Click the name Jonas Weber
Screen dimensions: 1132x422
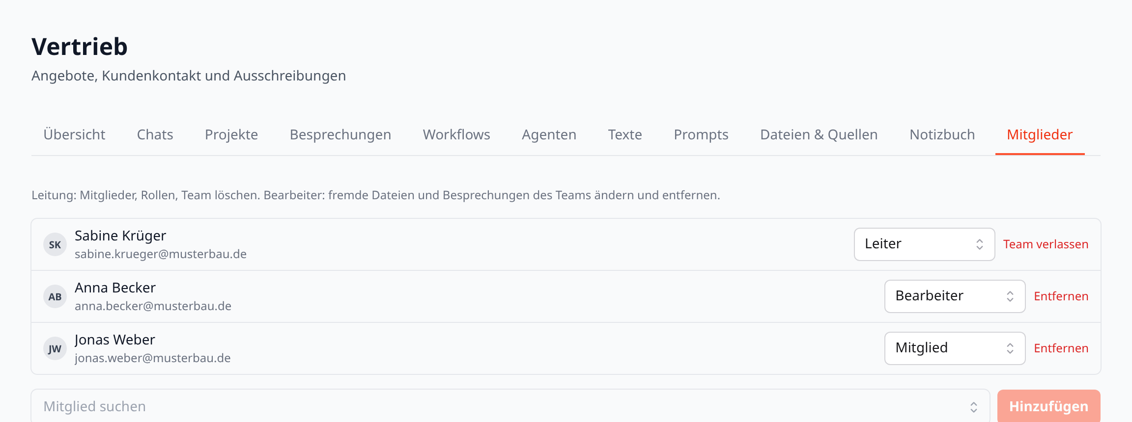[115, 340]
